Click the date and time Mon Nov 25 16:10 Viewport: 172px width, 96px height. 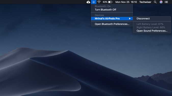click(x=126, y=2)
